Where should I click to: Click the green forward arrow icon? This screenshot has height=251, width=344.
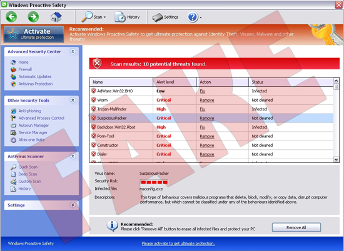33,17
